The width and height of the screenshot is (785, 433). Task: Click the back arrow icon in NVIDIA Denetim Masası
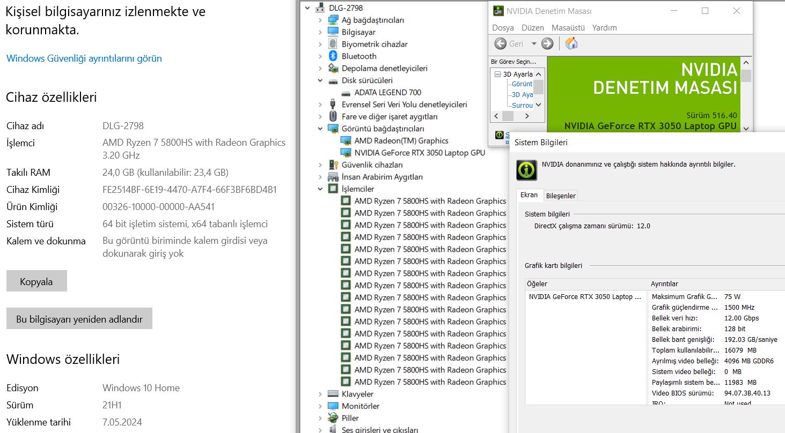(501, 43)
